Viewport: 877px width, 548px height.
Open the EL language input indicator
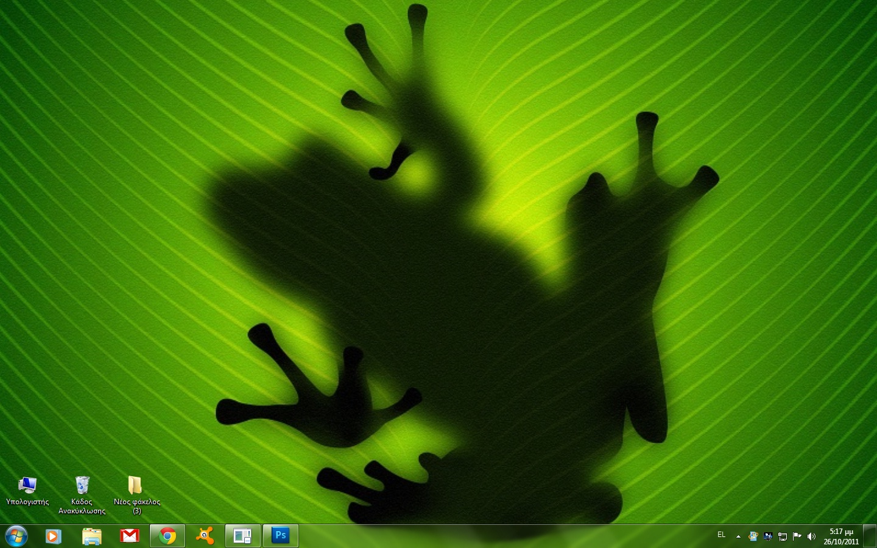722,535
